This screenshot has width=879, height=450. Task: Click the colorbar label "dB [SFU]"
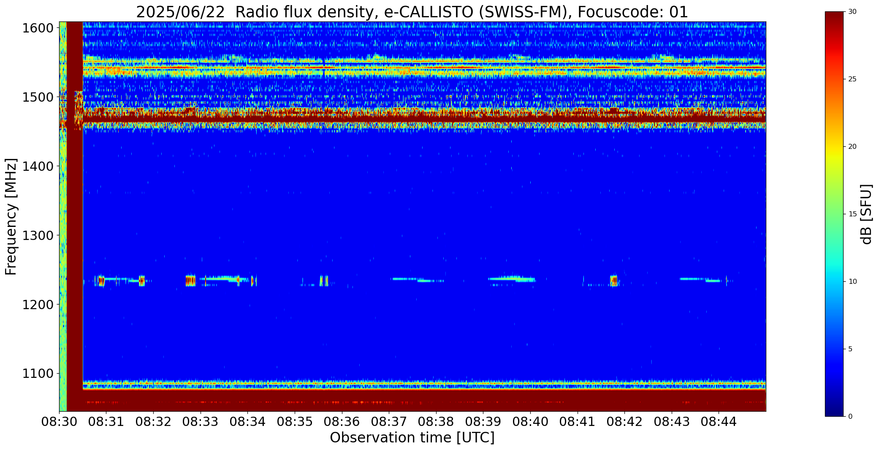(866, 214)
